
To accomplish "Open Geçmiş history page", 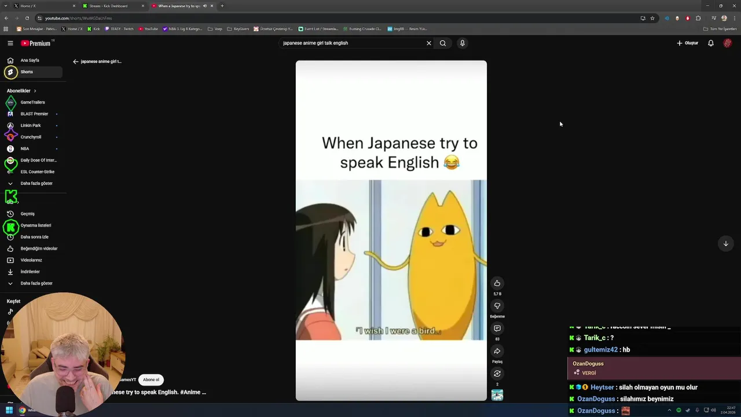I will (32, 214).
